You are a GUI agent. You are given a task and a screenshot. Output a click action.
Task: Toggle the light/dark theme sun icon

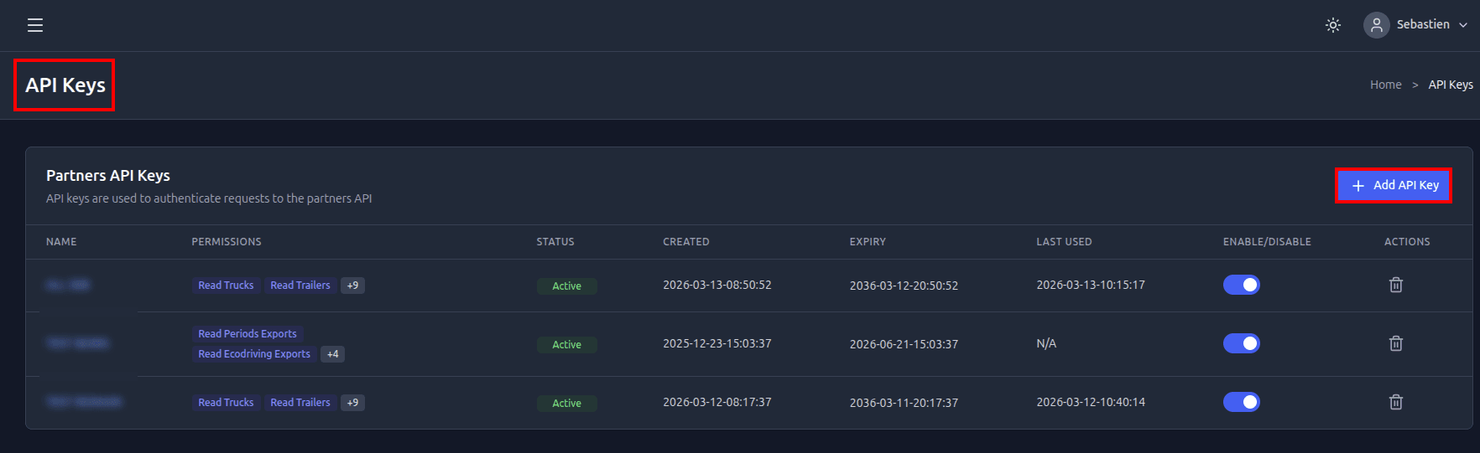point(1333,25)
